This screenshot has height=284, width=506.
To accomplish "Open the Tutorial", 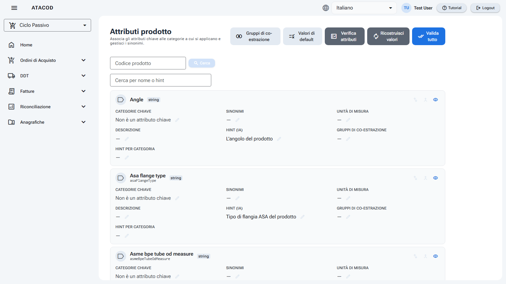I will [x=452, y=8].
